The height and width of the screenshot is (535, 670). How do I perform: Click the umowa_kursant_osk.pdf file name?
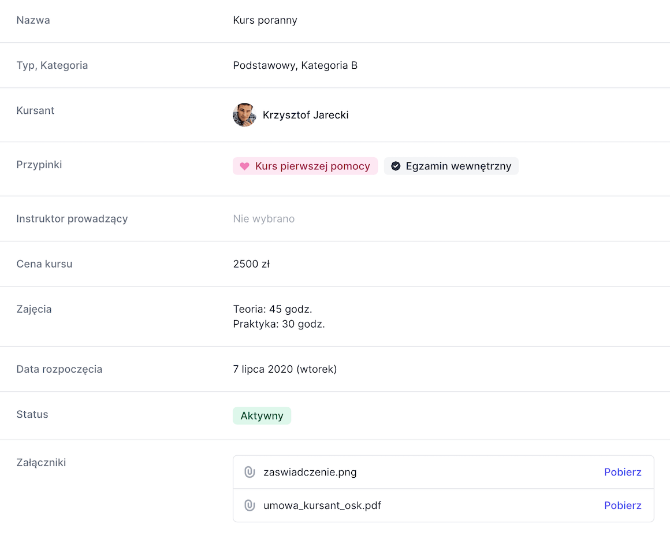pyautogui.click(x=322, y=506)
